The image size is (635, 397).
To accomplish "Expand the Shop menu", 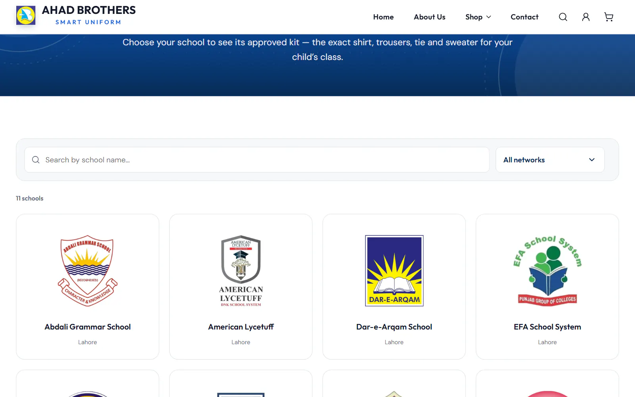I will 478,17.
